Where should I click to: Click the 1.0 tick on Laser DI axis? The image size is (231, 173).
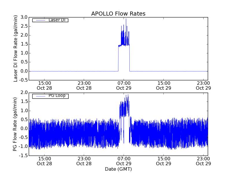pyautogui.click(x=24, y=53)
